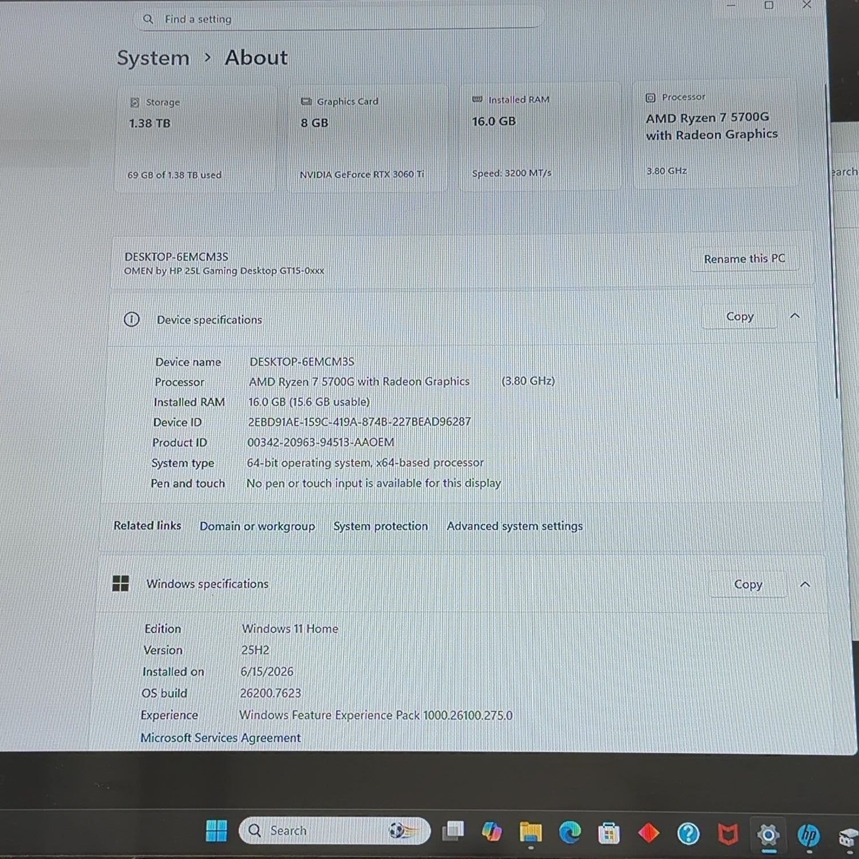Collapse the Windows specifications section
This screenshot has height=859, width=859.
805,584
